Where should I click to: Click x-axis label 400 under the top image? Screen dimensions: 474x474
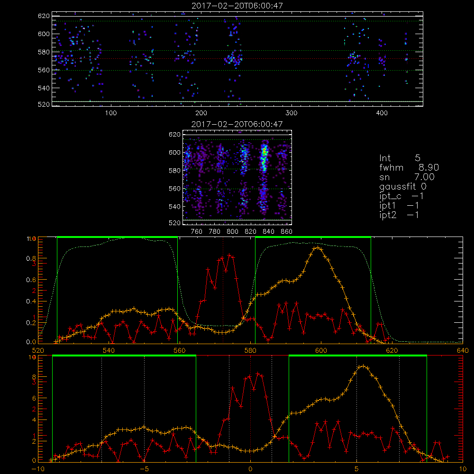[x=382, y=113]
